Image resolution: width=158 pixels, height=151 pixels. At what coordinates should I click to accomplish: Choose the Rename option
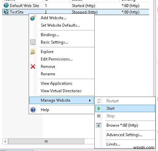[48, 74]
